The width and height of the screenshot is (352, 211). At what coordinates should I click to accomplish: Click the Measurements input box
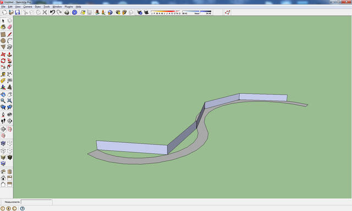[x=36, y=202]
